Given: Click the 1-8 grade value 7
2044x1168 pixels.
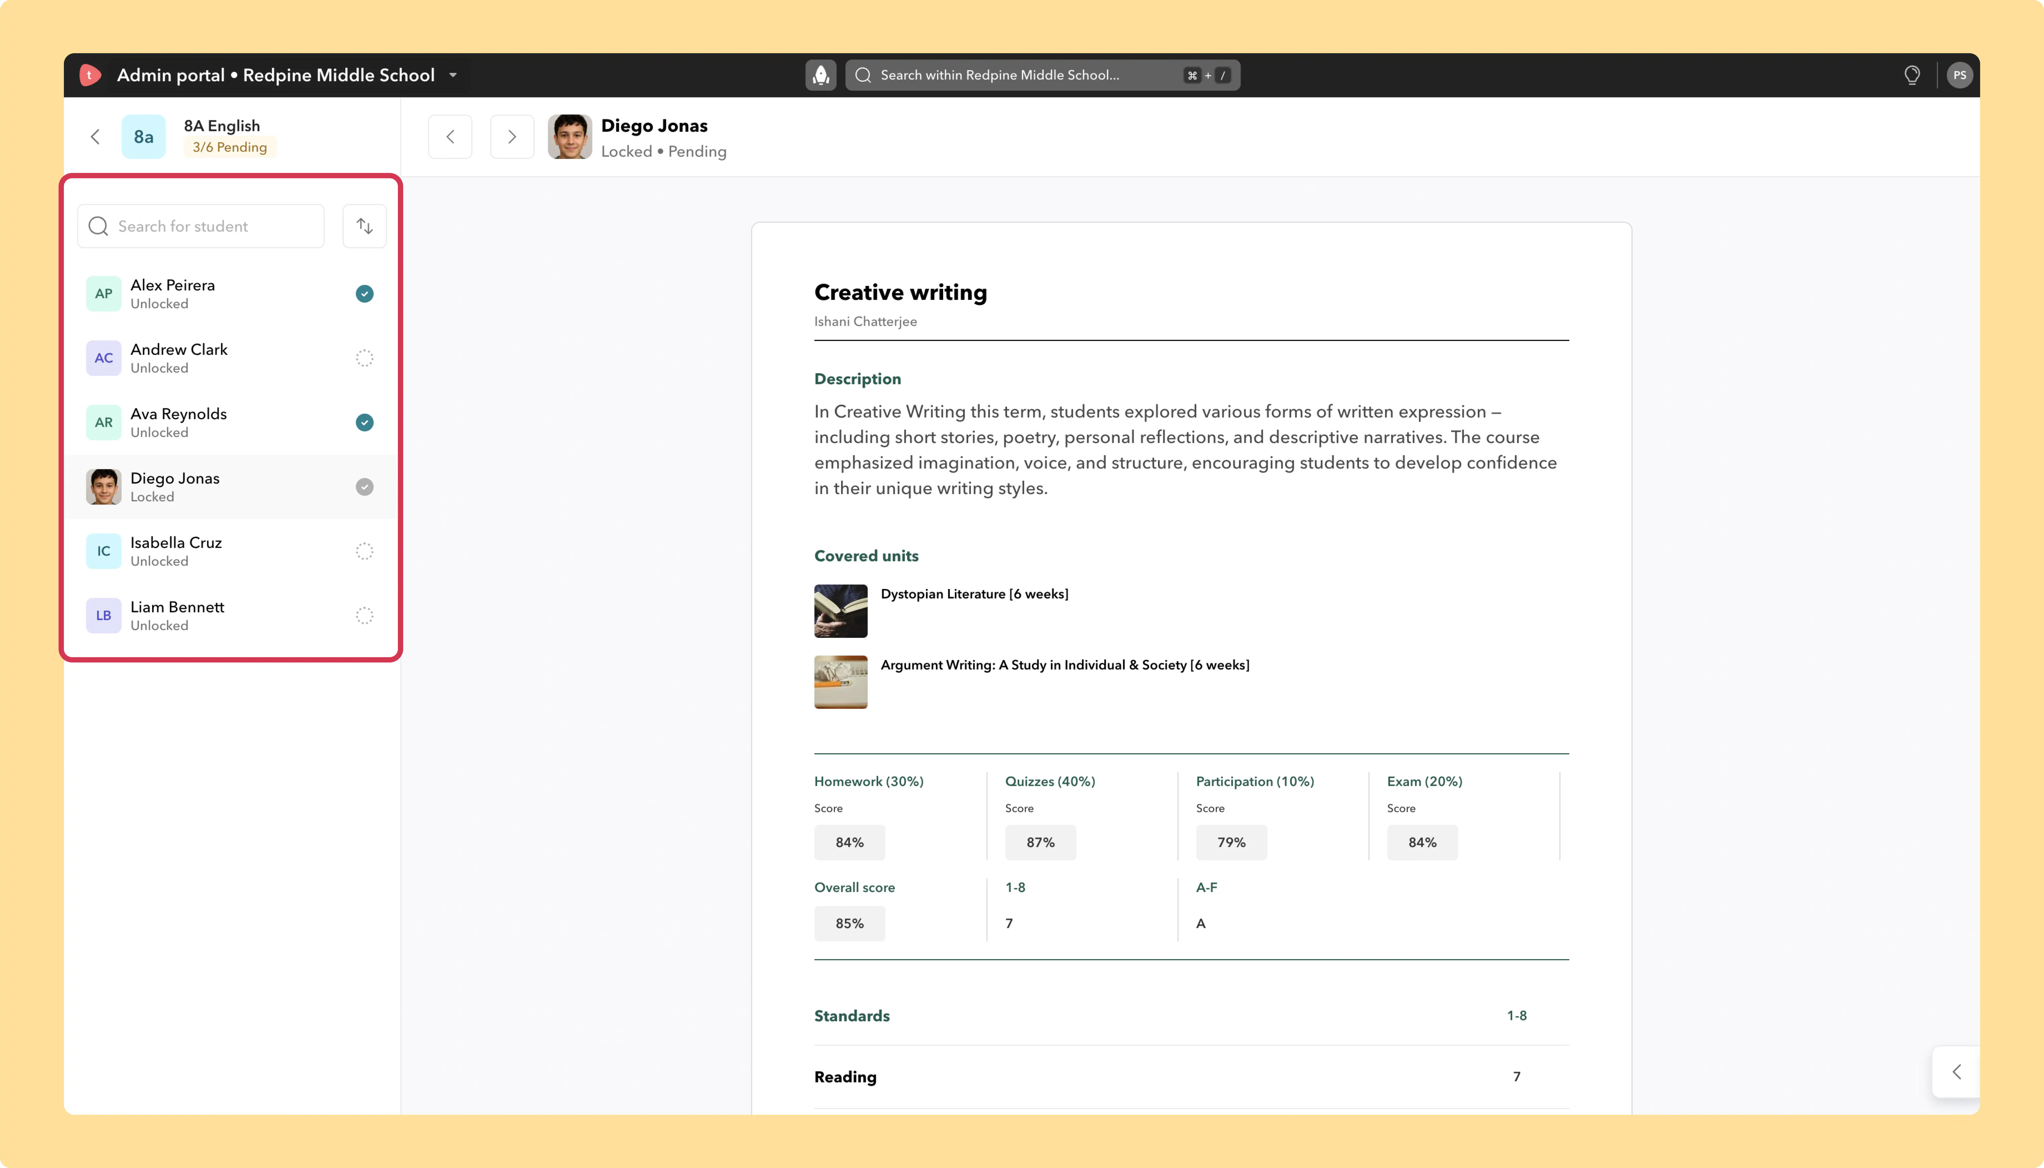Looking at the screenshot, I should (x=1008, y=923).
